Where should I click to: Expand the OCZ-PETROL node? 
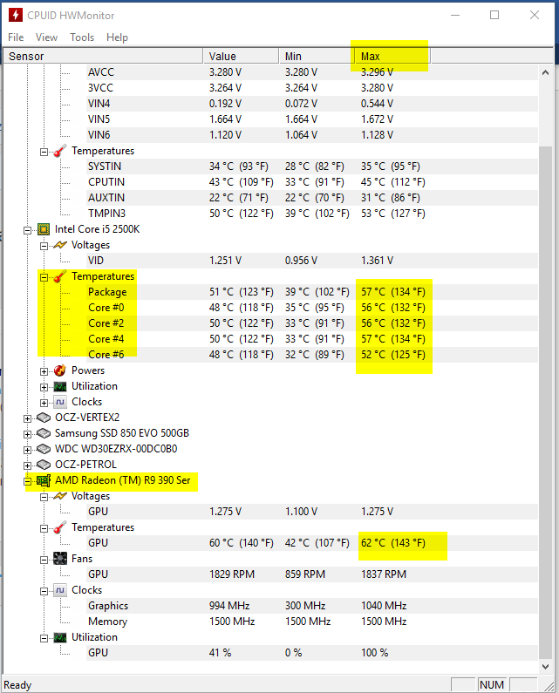[27, 465]
